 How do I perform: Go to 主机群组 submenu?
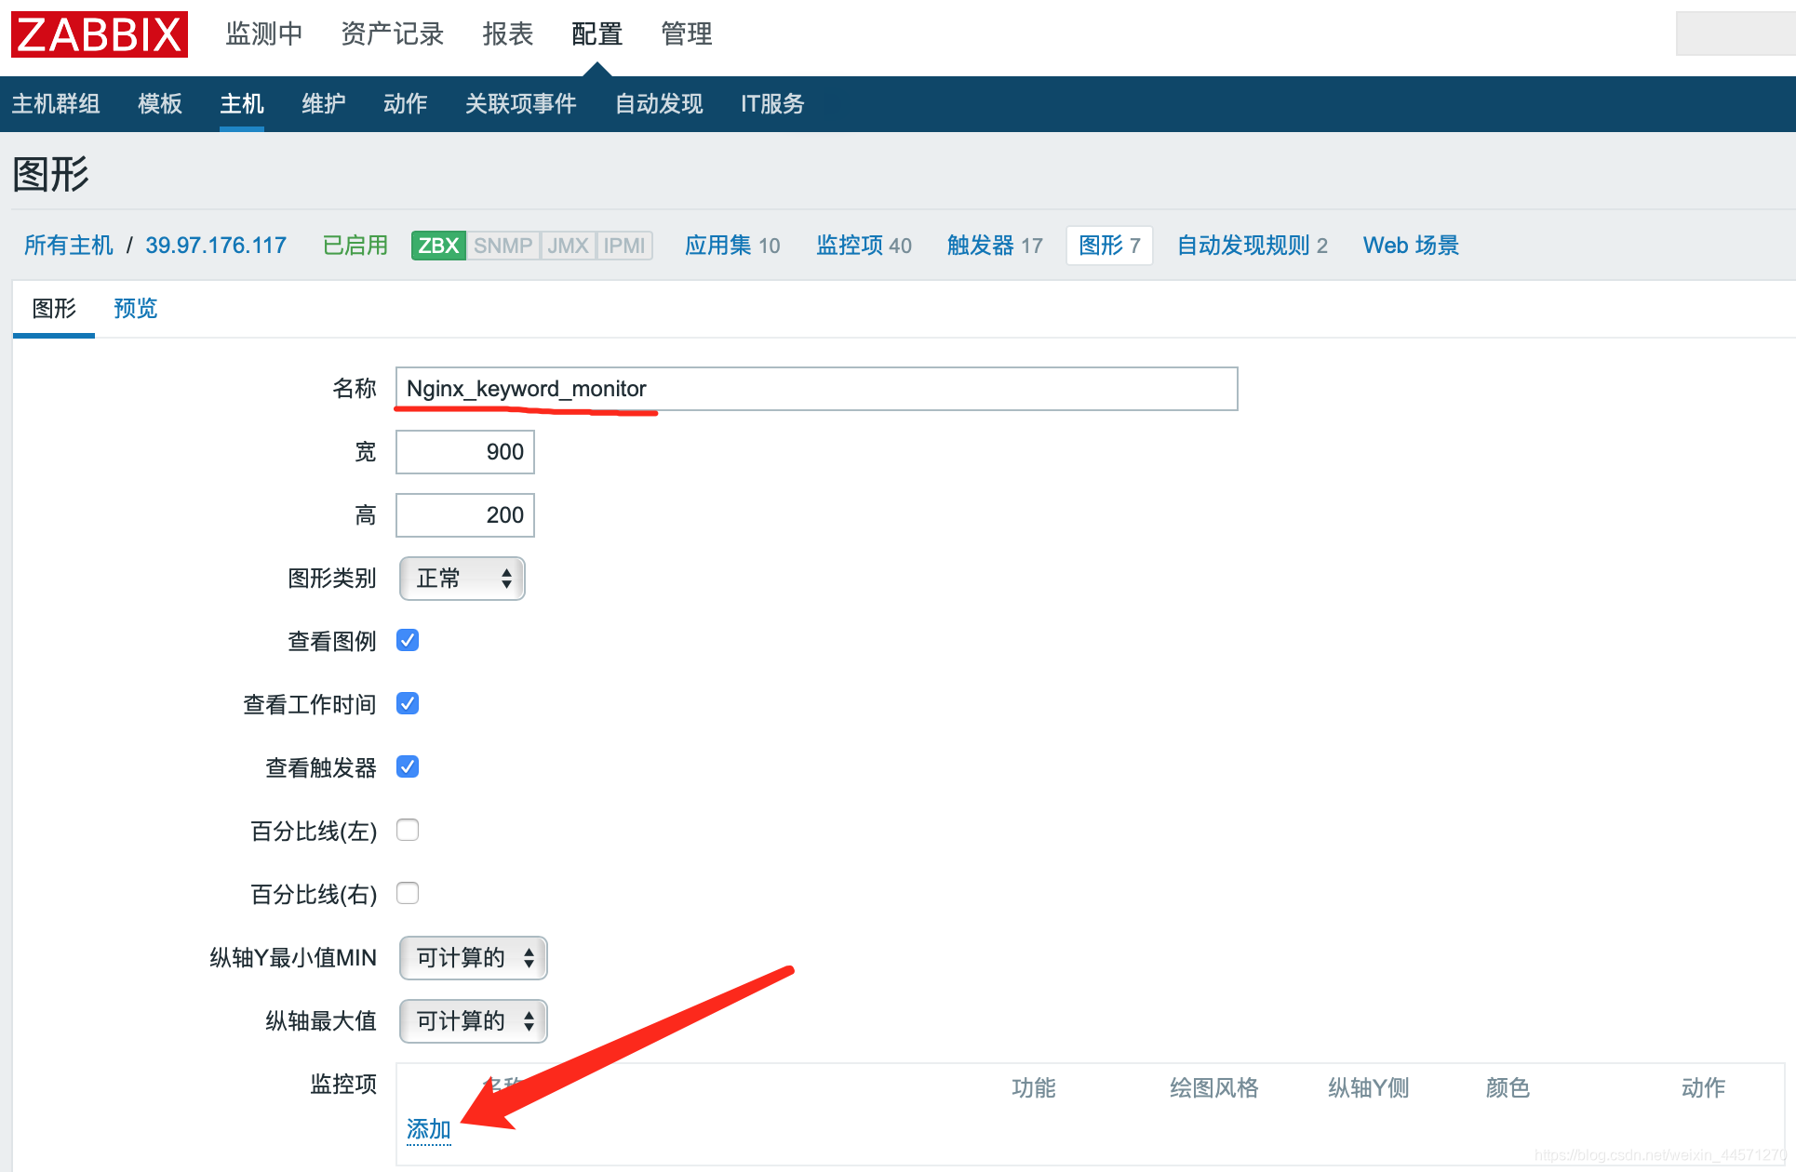point(56,103)
